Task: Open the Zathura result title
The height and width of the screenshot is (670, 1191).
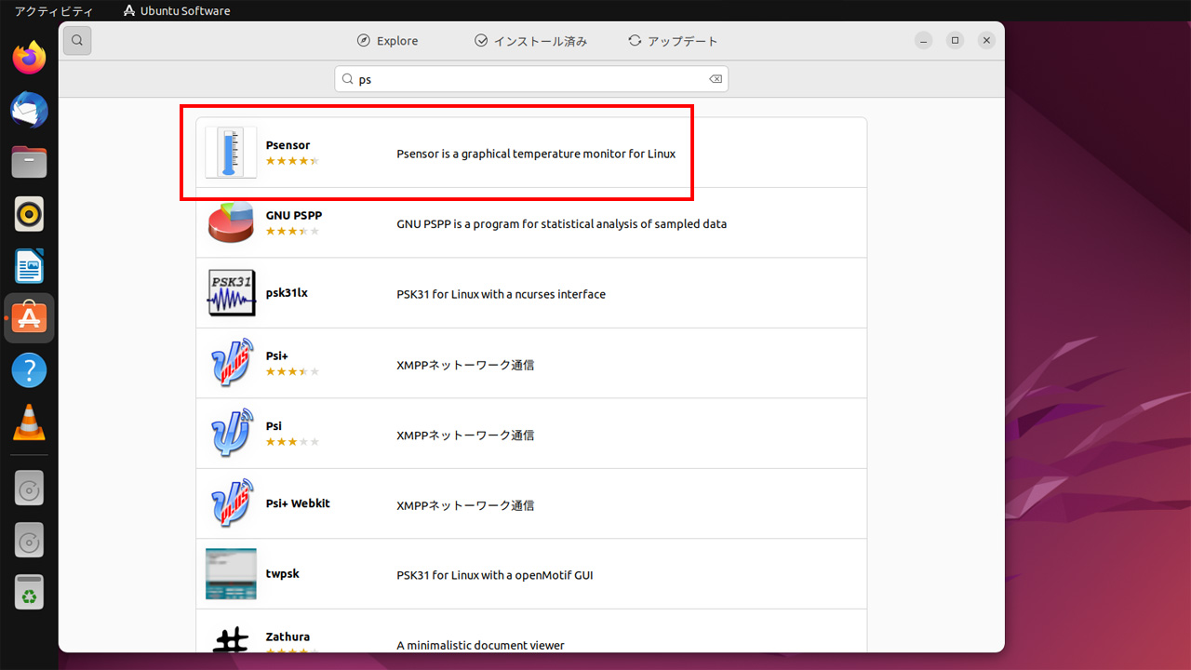Action: click(288, 637)
